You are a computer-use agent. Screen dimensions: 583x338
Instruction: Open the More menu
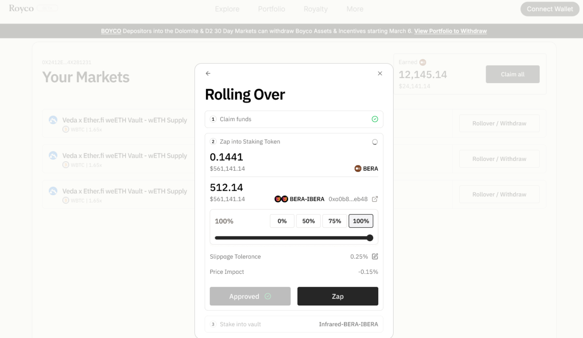pyautogui.click(x=355, y=9)
